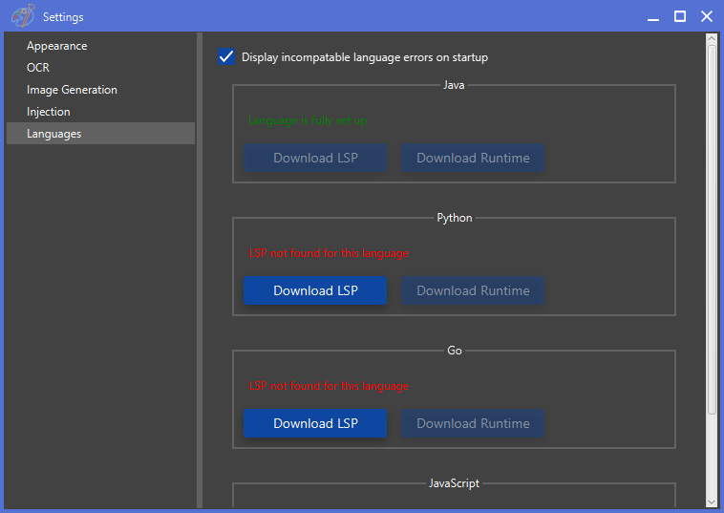This screenshot has width=724, height=513.
Task: Click the Settings window title text
Action: [x=63, y=17]
